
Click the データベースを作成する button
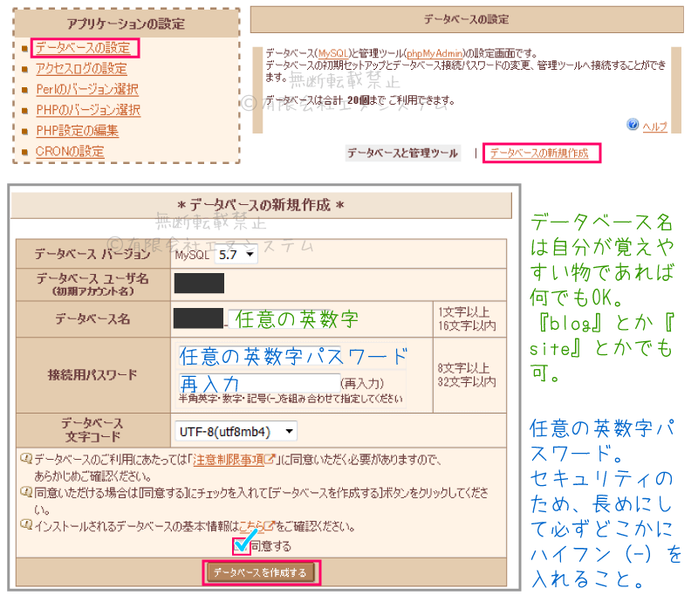pos(260,572)
